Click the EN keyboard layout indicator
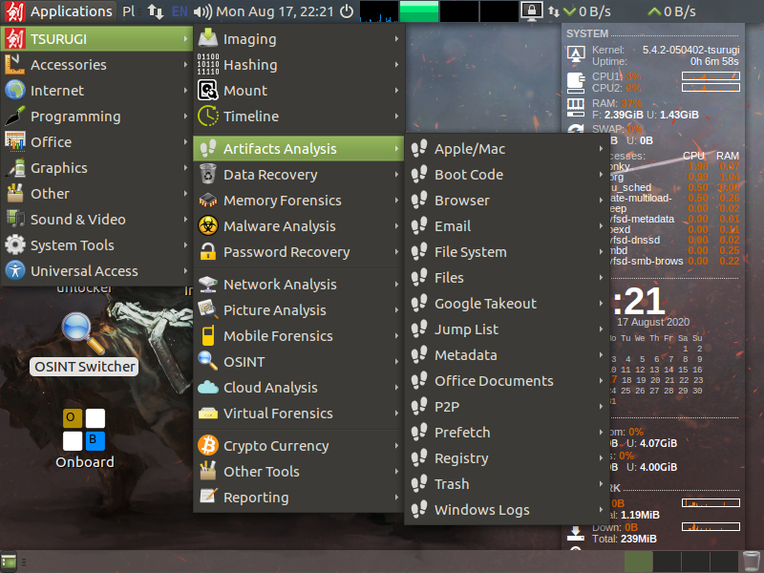The width and height of the screenshot is (764, 573). pyautogui.click(x=180, y=11)
